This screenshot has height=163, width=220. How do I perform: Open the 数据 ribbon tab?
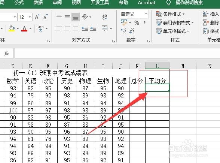pos(38,2)
